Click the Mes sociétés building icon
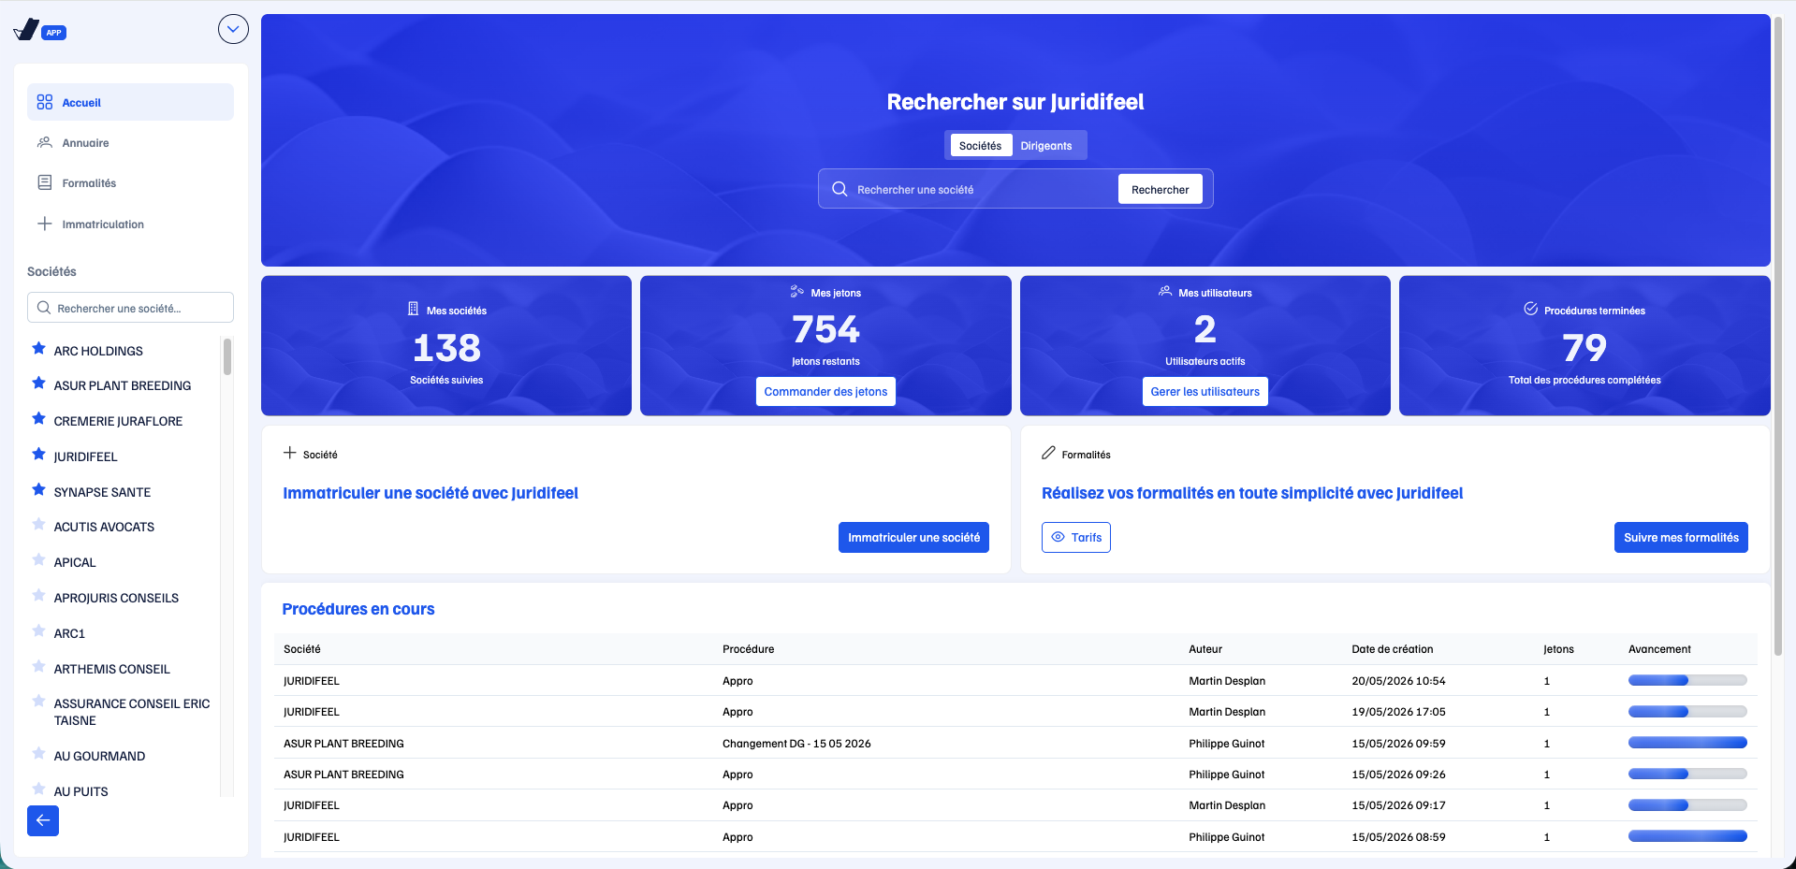 (413, 309)
